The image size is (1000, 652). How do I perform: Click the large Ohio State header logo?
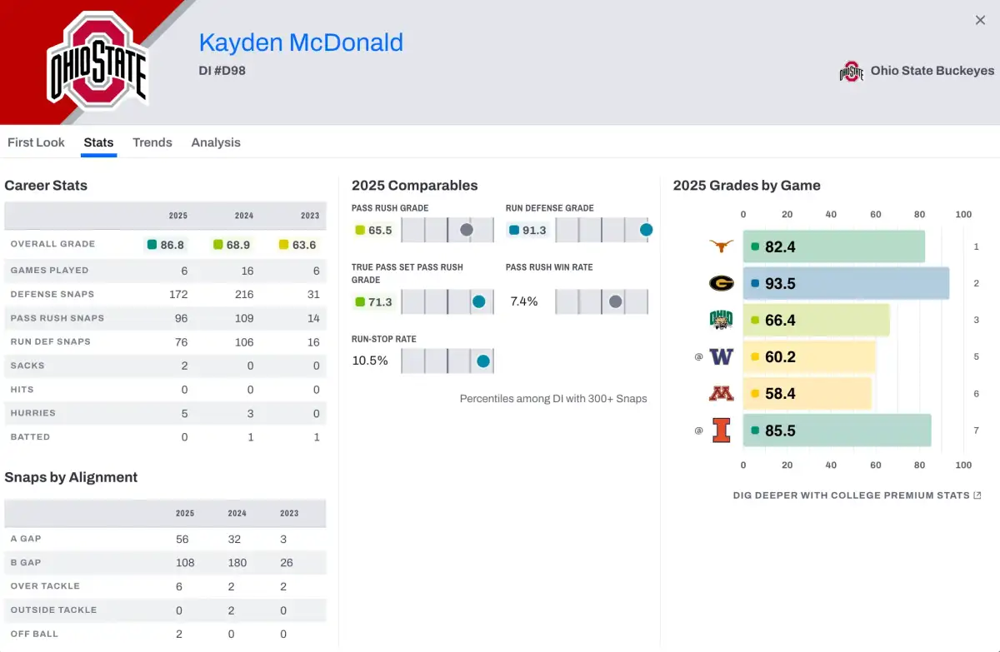97,58
